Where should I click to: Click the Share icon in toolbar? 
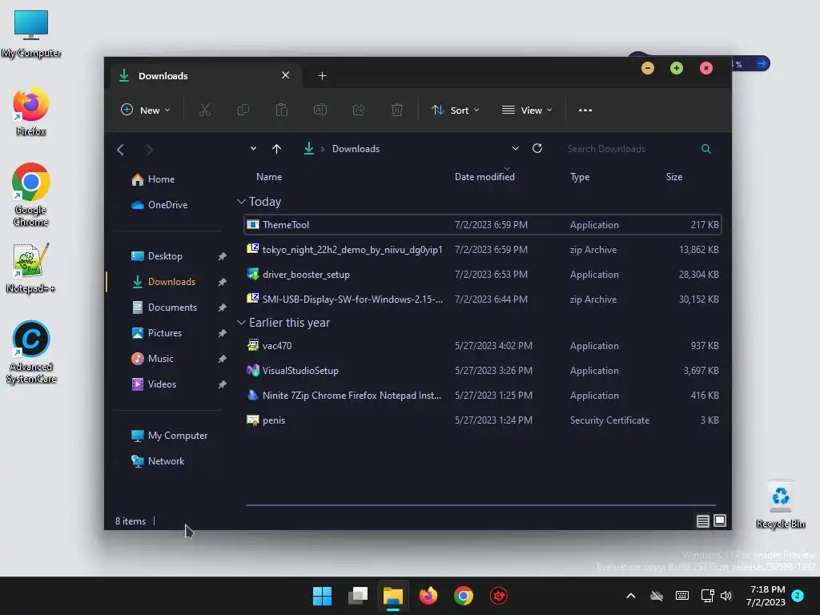coord(359,110)
